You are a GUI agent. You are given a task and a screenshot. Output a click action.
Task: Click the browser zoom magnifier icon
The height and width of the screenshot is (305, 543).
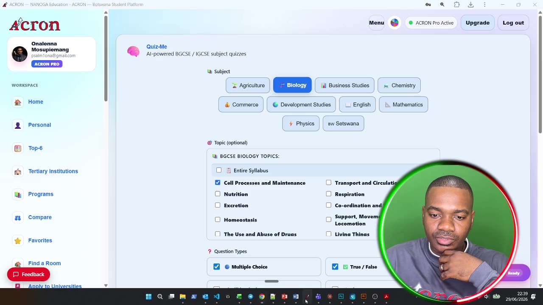coord(442,5)
